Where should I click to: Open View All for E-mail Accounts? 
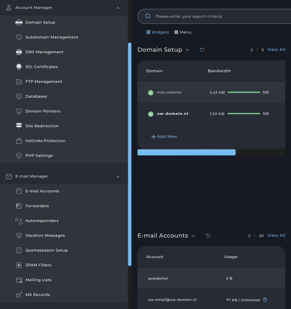276,235
